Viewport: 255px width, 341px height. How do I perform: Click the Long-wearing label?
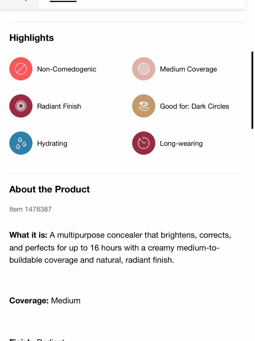click(181, 143)
